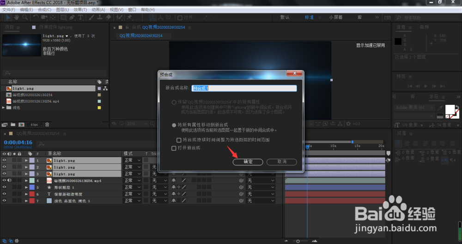This screenshot has height=244, width=462.
Task: Go to last frame in Preview panel
Action: point(442,87)
